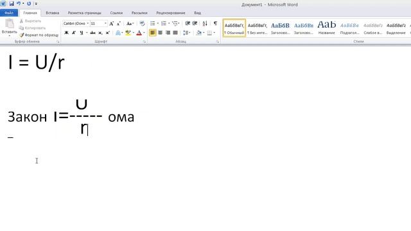The height and width of the screenshot is (231, 411).
Task: Clear formatting with the eraser icon
Action: [142, 24]
